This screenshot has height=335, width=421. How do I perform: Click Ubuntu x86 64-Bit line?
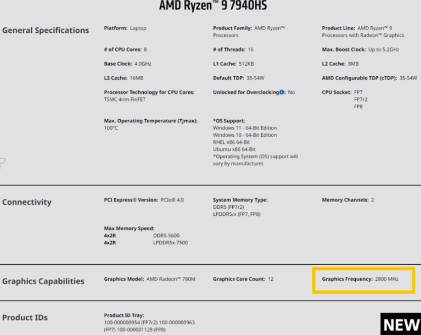coord(234,149)
